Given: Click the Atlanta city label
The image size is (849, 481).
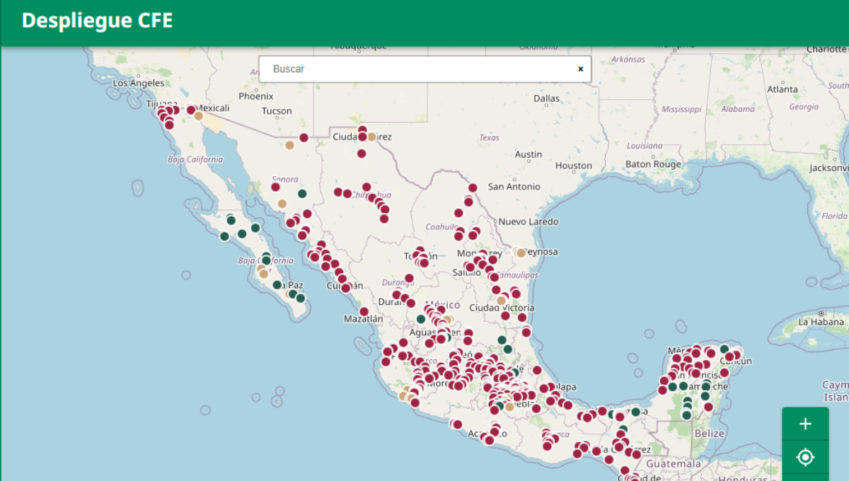Looking at the screenshot, I should coord(782,89).
